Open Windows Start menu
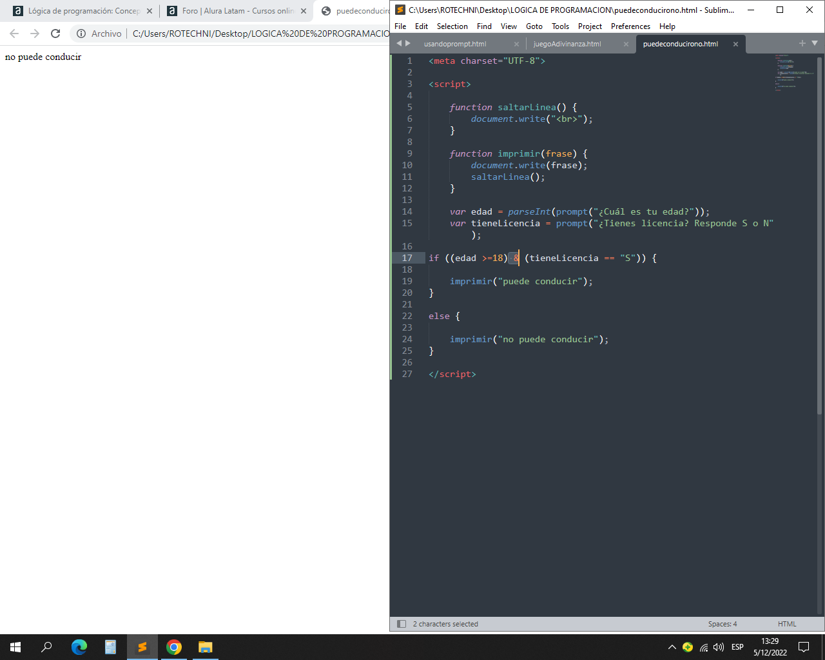Viewport: 825px width, 660px height. click(15, 647)
